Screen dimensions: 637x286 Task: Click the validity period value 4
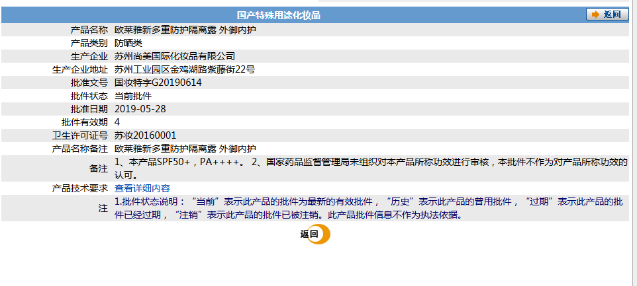pyautogui.click(x=117, y=122)
